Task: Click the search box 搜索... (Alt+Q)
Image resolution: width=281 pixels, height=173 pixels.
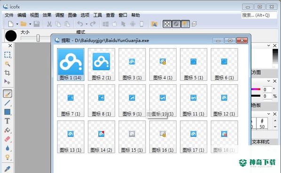Action: point(259,15)
